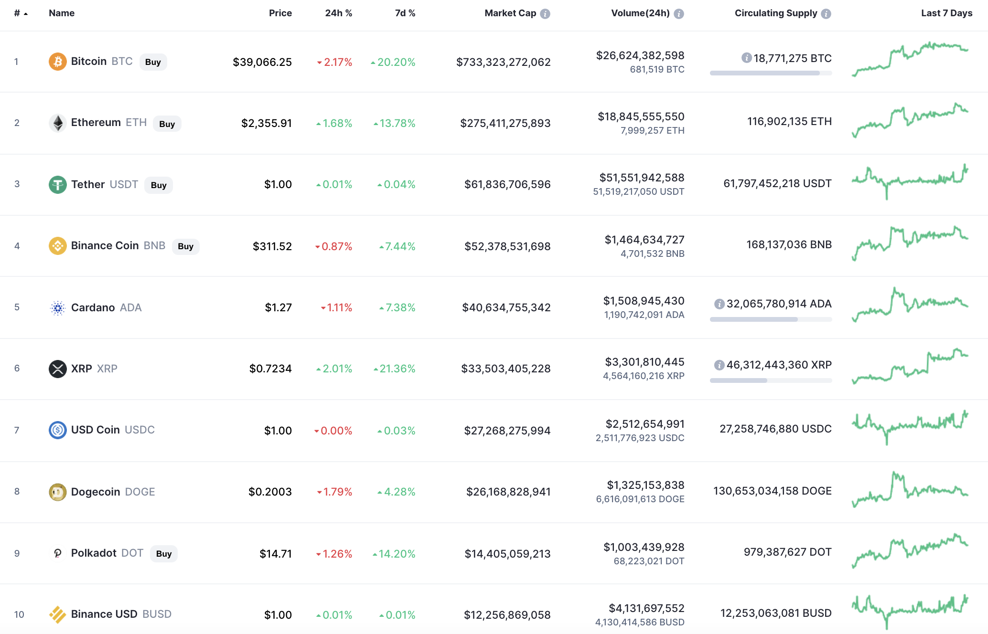Screen dimensions: 988x634
Task: Sort by the Volume(24h) column header
Action: coord(640,13)
